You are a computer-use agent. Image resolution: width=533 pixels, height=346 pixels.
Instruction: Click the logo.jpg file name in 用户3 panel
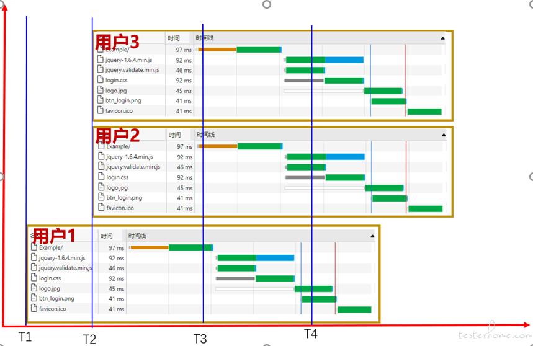click(x=115, y=91)
